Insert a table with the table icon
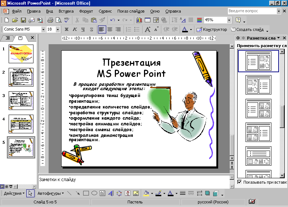Viewport: 288px width, 207px height. click(148, 20)
